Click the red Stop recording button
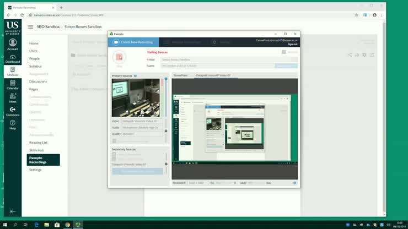408x229 pixels. (119, 57)
